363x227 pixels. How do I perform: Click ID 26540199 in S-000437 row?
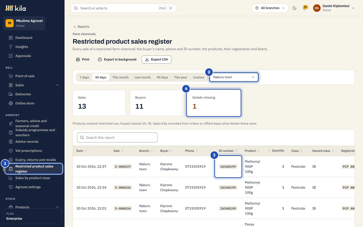coord(228,167)
